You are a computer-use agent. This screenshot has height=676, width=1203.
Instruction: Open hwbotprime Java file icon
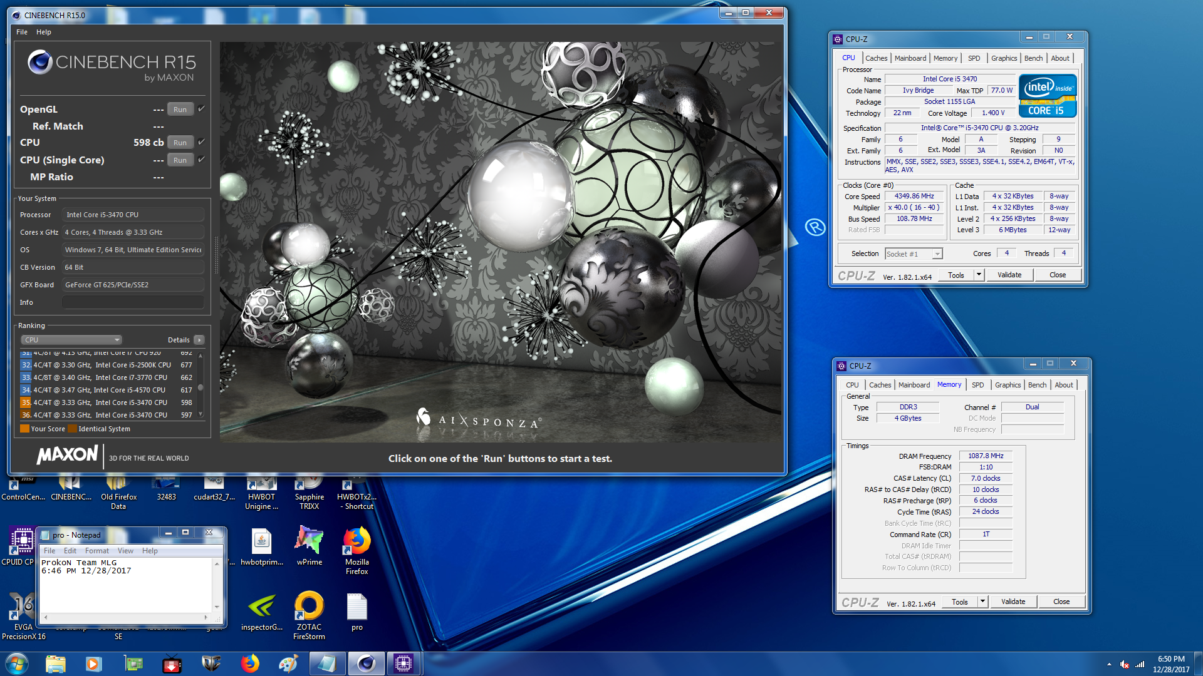coord(262,546)
